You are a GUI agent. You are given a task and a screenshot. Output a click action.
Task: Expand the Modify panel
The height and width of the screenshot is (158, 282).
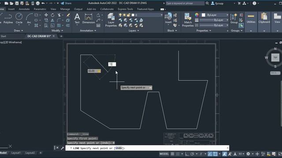pyautogui.click(x=57, y=31)
